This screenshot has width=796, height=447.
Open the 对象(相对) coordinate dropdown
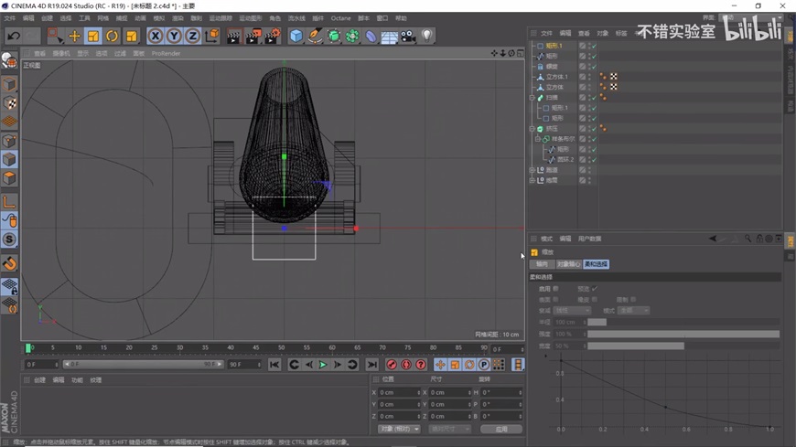point(399,429)
